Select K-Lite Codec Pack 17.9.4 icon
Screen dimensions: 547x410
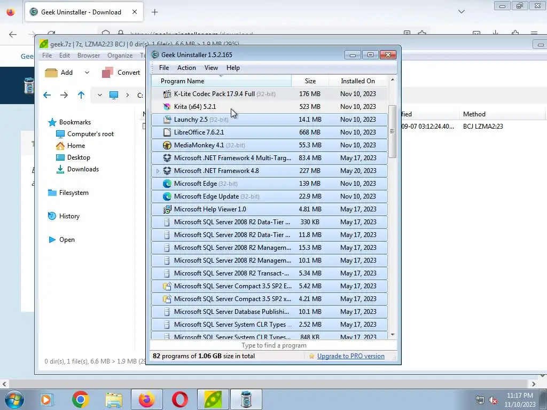tap(167, 94)
